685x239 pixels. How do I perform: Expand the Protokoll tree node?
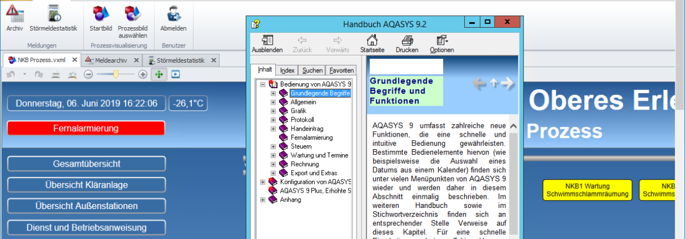coord(273,120)
